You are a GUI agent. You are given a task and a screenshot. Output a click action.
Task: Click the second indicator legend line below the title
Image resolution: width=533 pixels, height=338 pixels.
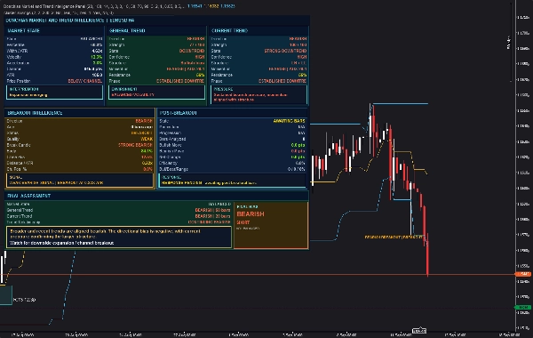pyautogui.click(x=59, y=12)
